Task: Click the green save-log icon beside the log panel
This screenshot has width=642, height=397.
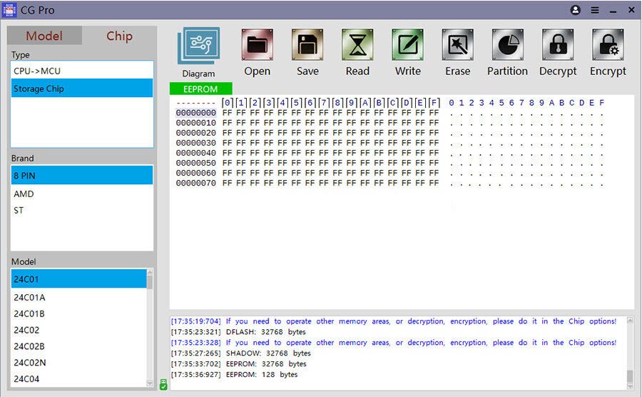Action: (163, 385)
